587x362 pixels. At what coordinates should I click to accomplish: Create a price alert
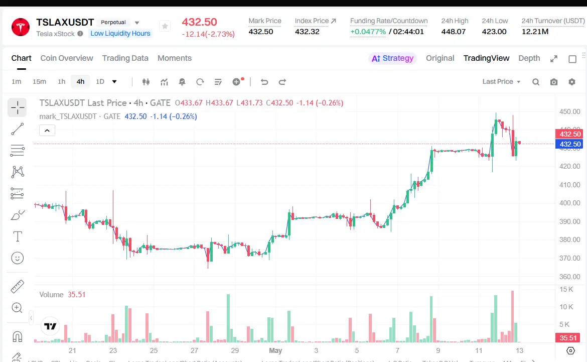point(182,82)
